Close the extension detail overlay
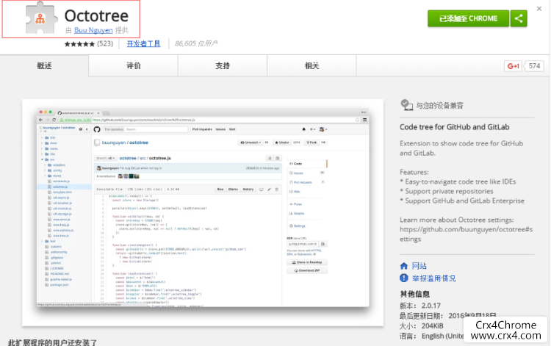 coord(539,9)
